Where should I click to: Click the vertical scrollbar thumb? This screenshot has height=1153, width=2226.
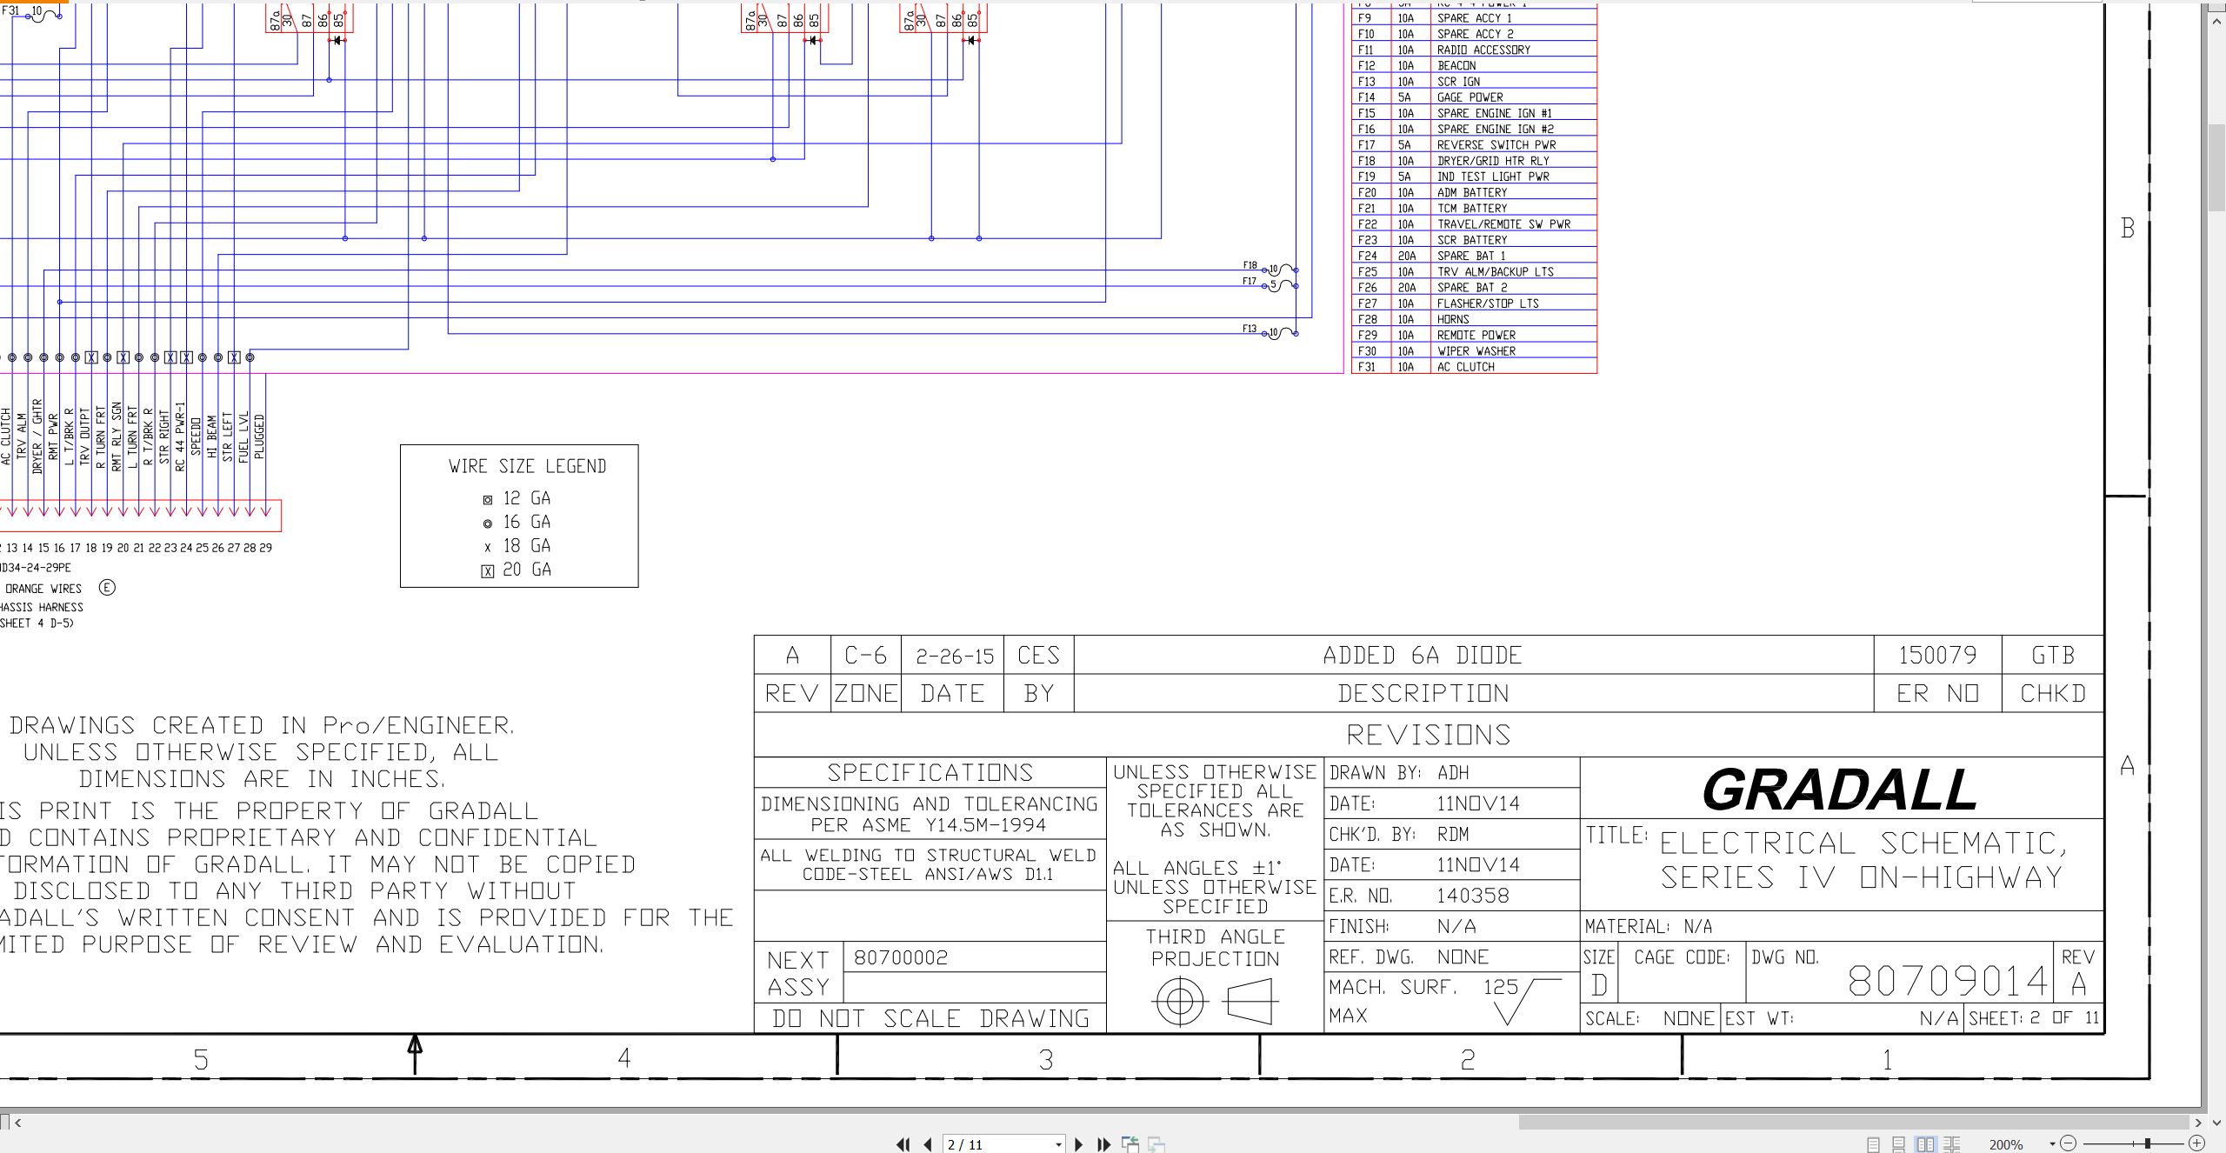coord(2216,168)
